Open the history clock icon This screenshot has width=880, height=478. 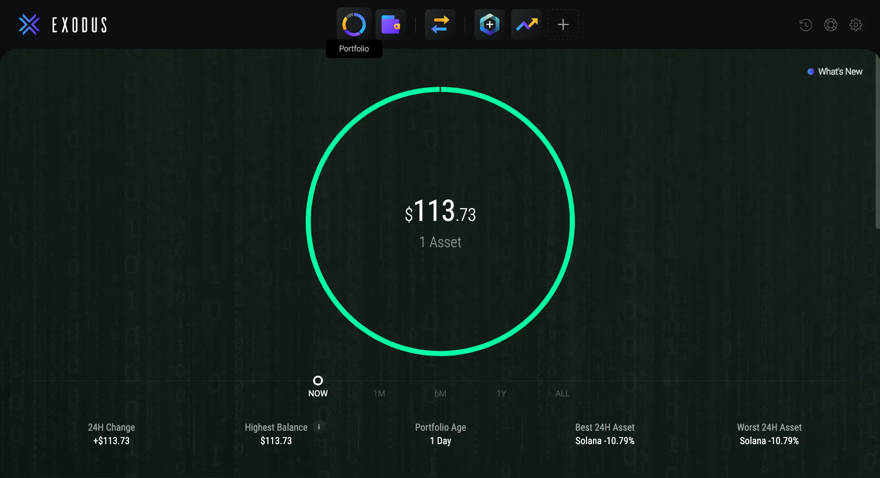[x=806, y=25]
